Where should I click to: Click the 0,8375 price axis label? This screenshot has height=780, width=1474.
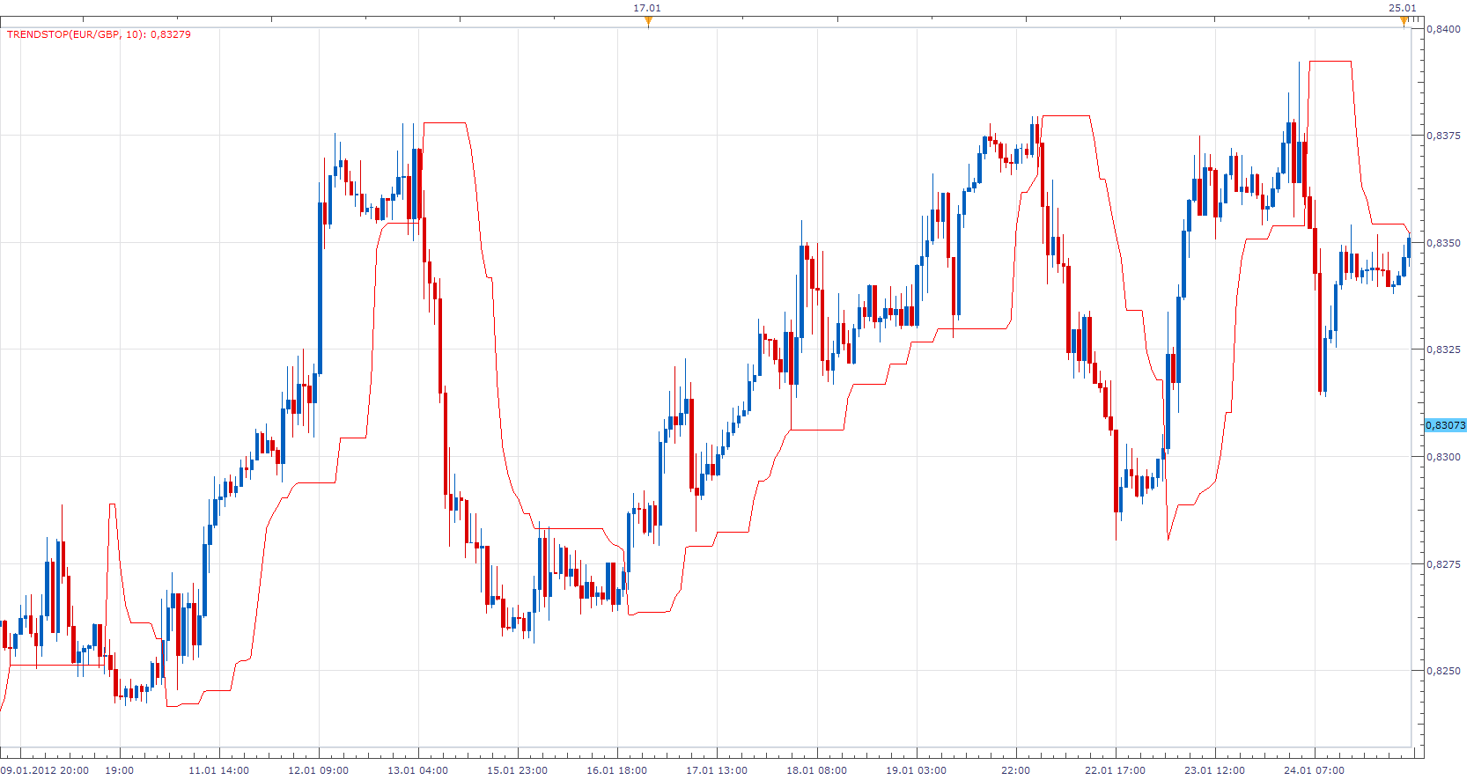point(1444,136)
